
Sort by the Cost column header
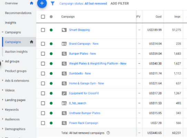[158, 17]
